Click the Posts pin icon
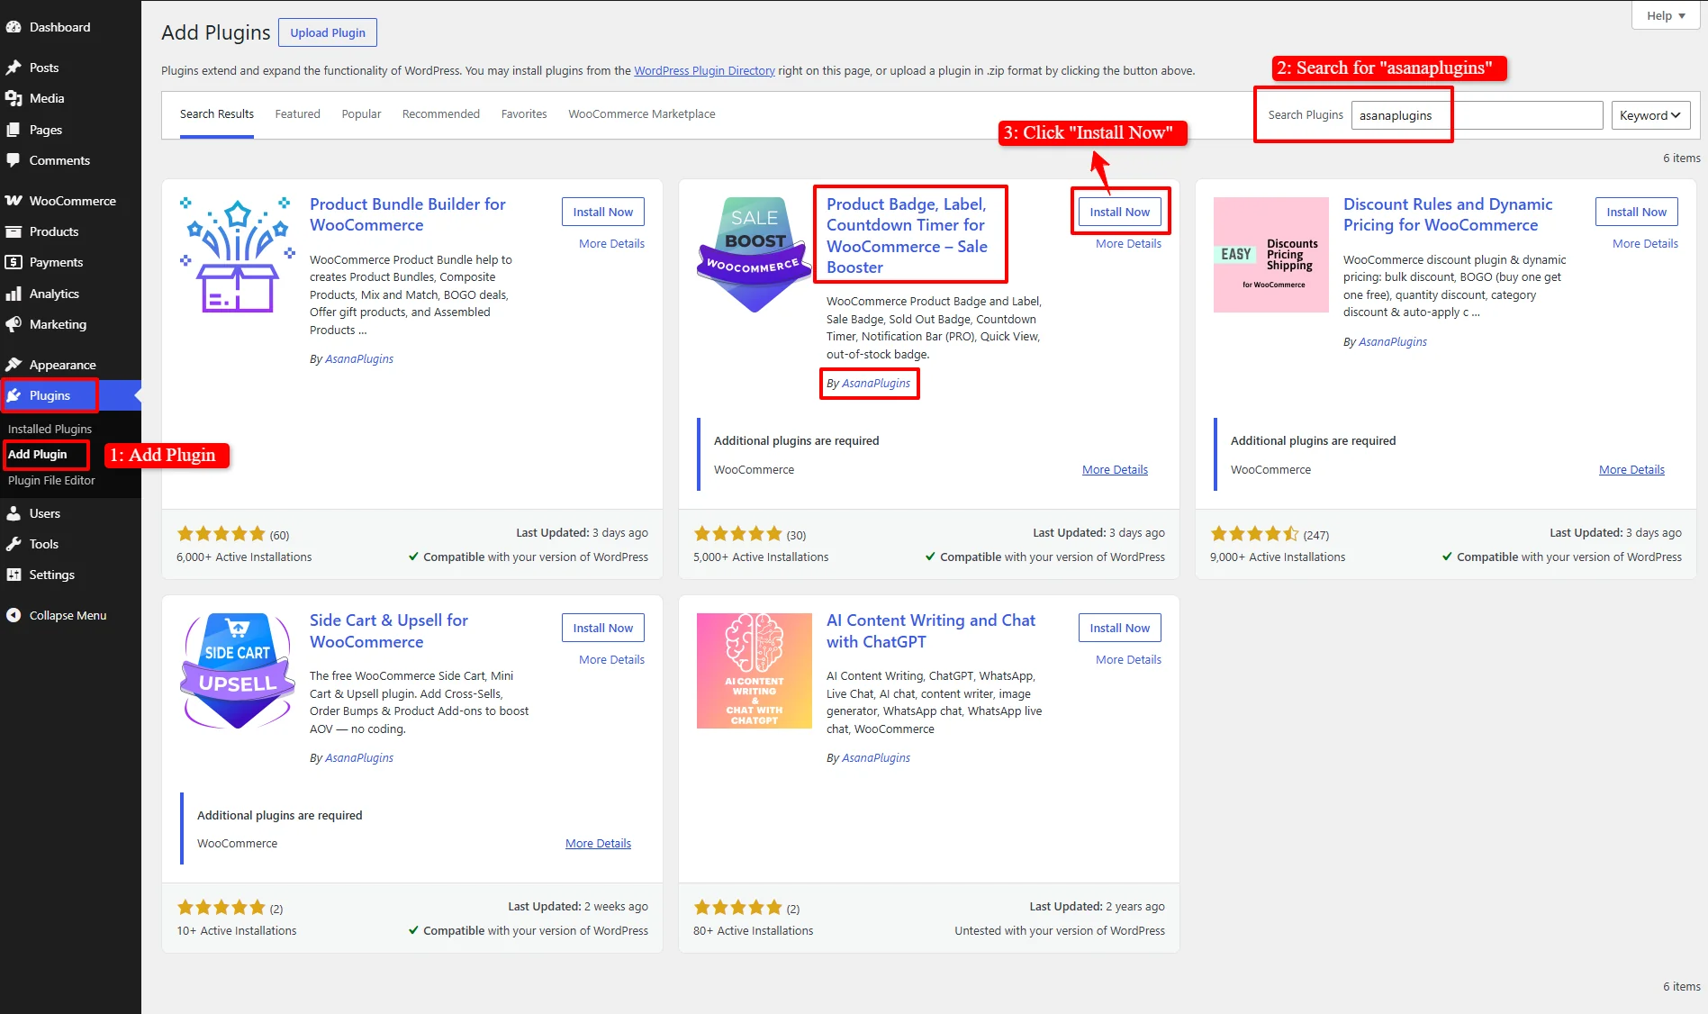The height and width of the screenshot is (1014, 1708). [x=14, y=68]
